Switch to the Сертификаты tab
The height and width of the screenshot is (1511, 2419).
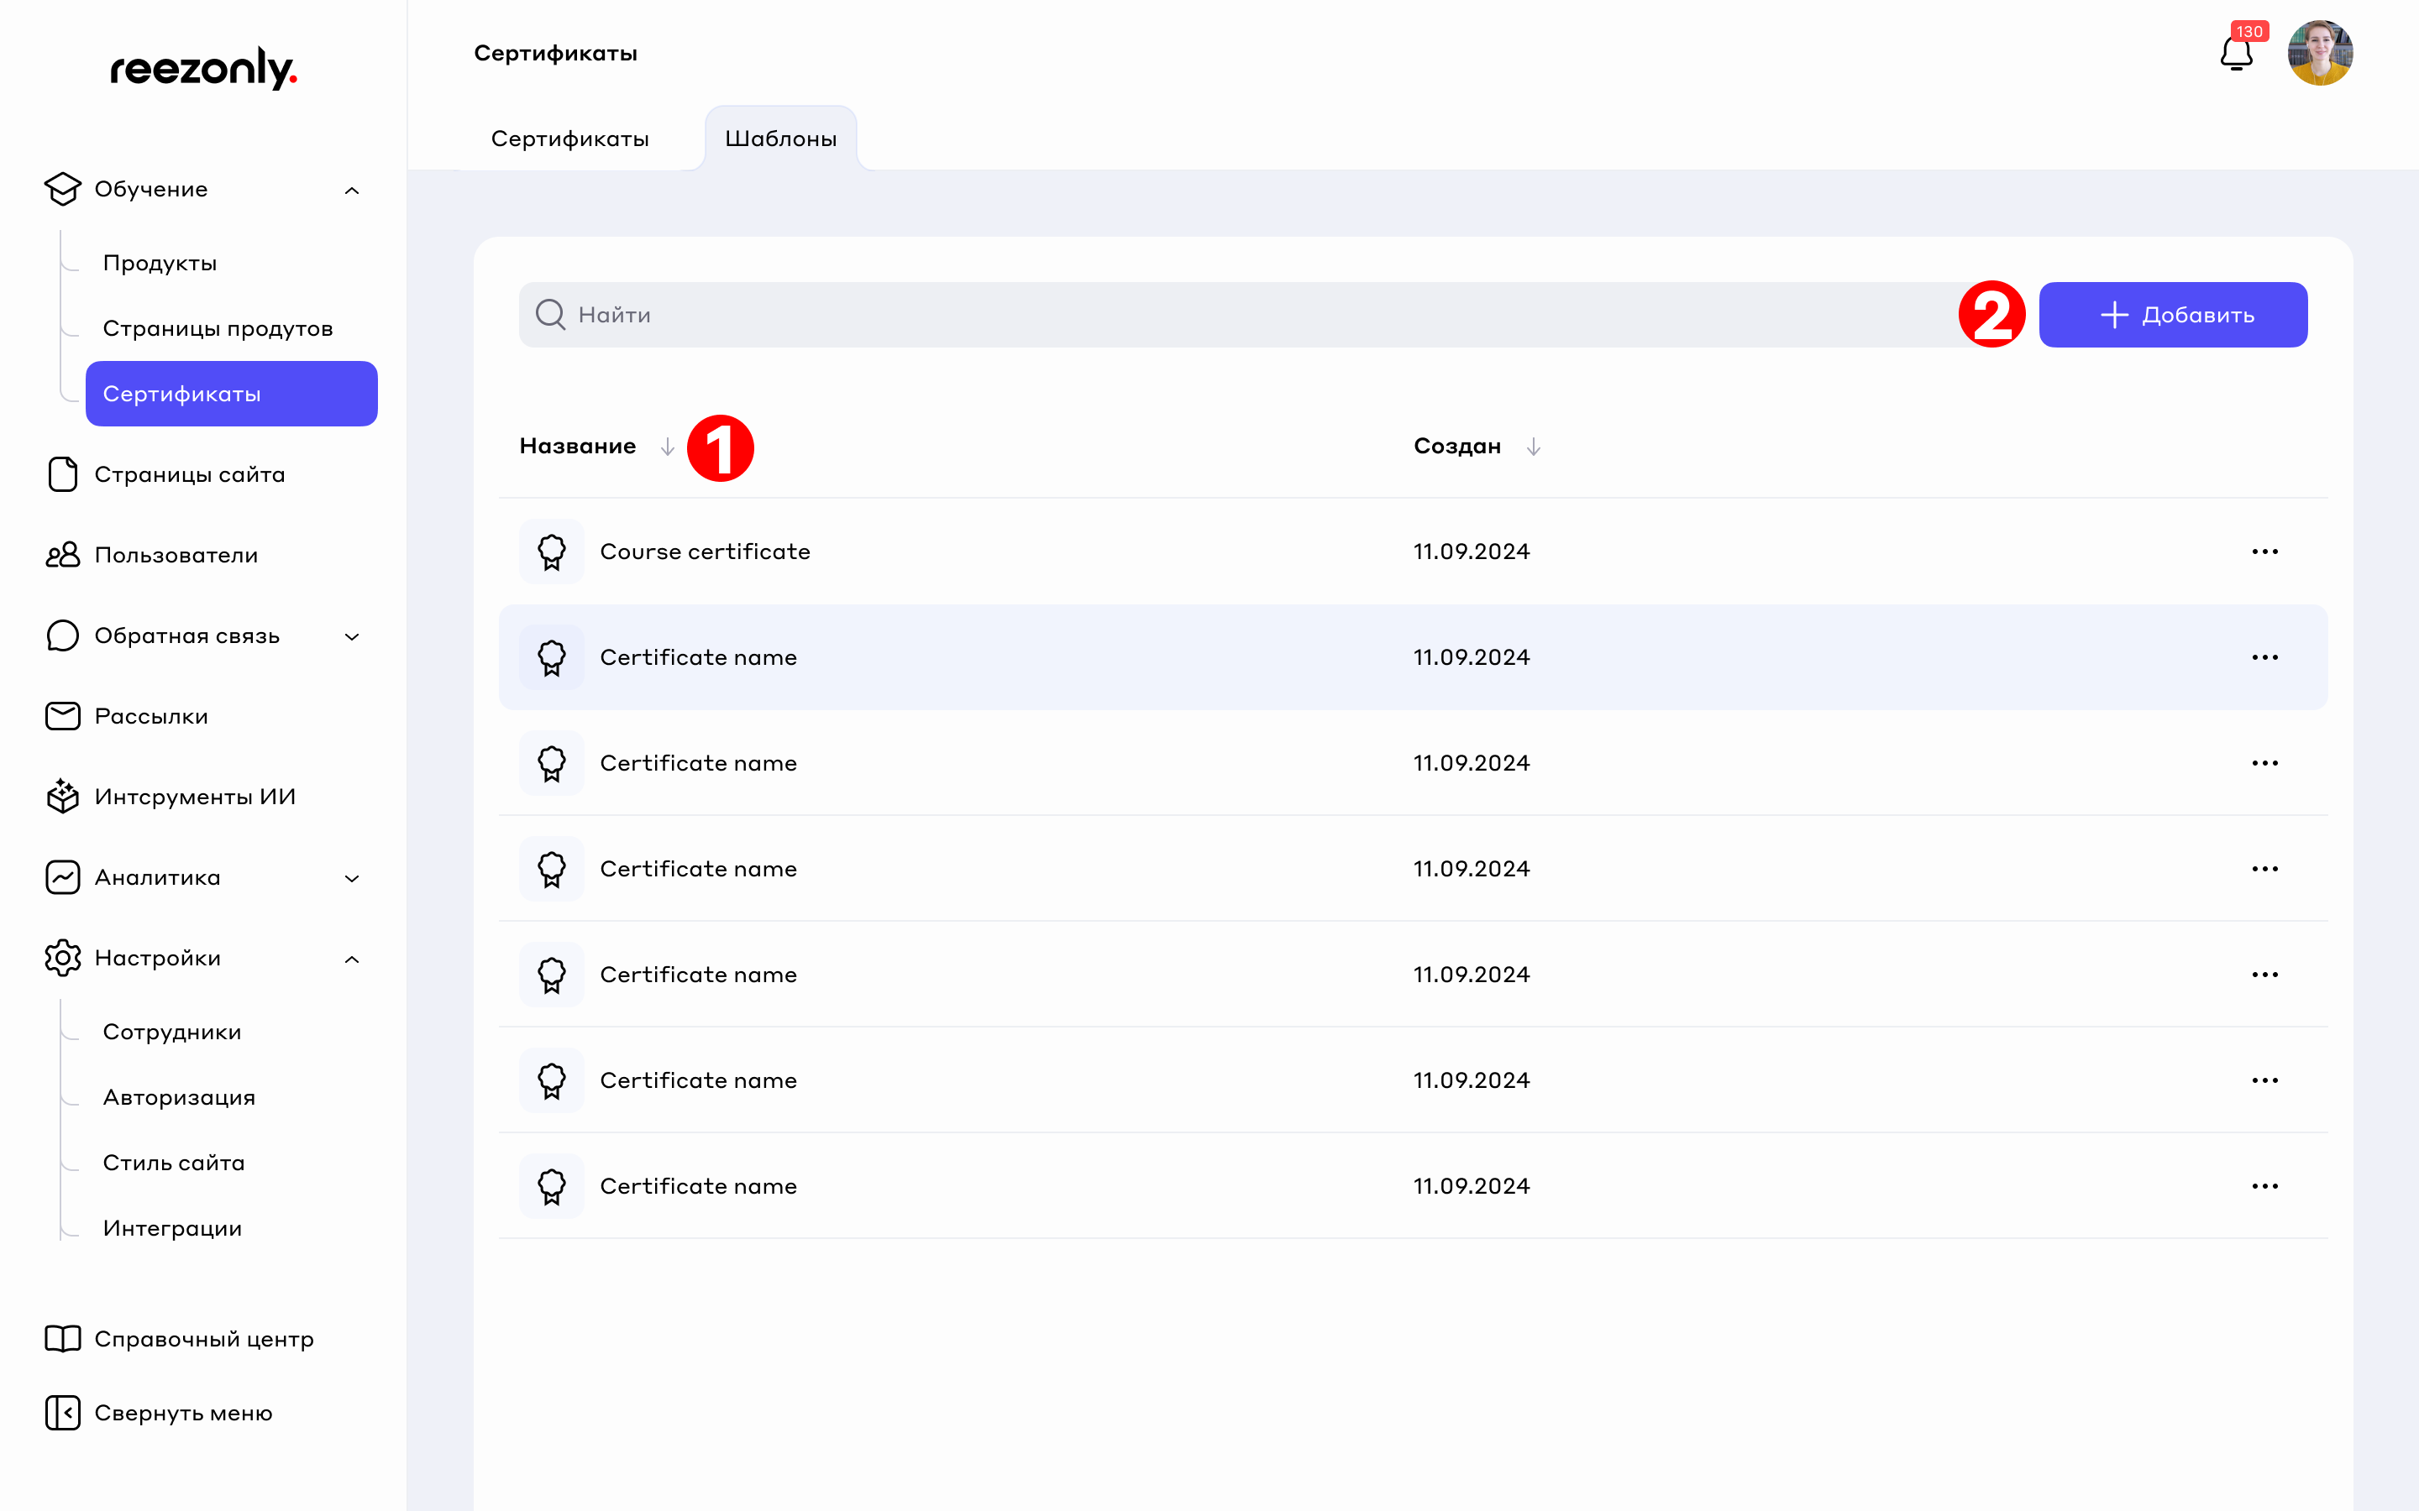click(x=569, y=139)
